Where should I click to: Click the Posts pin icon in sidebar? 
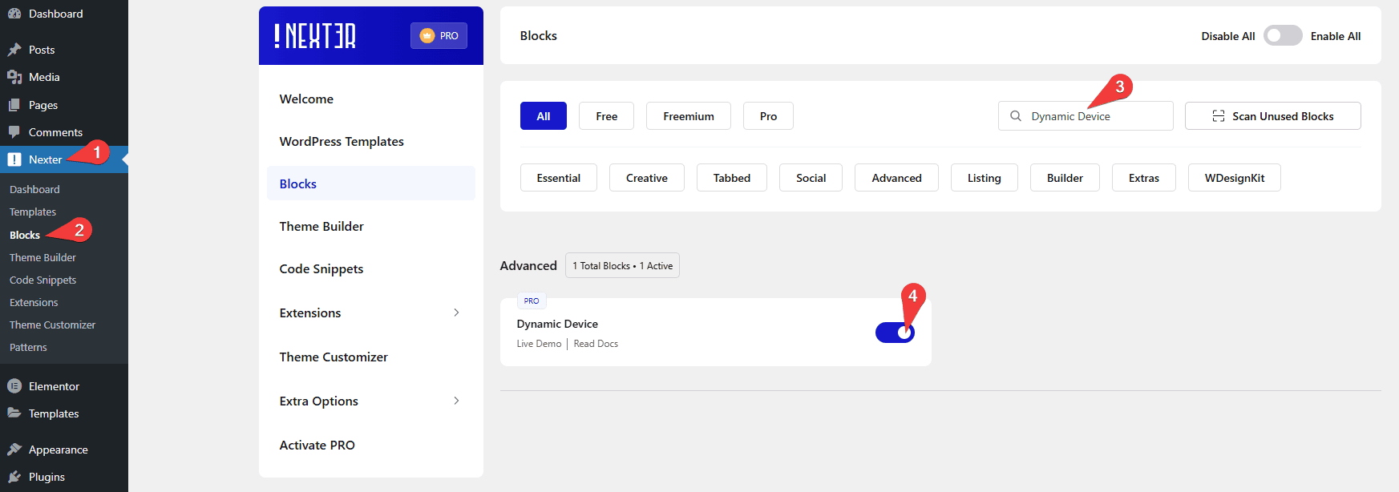pyautogui.click(x=14, y=50)
